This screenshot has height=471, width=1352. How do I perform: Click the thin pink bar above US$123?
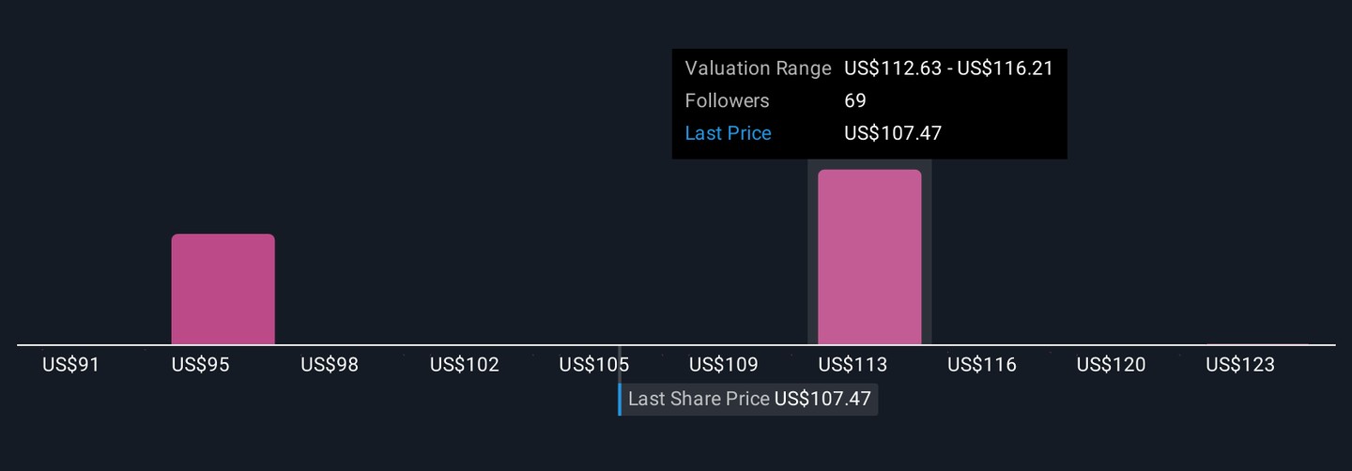1256,344
